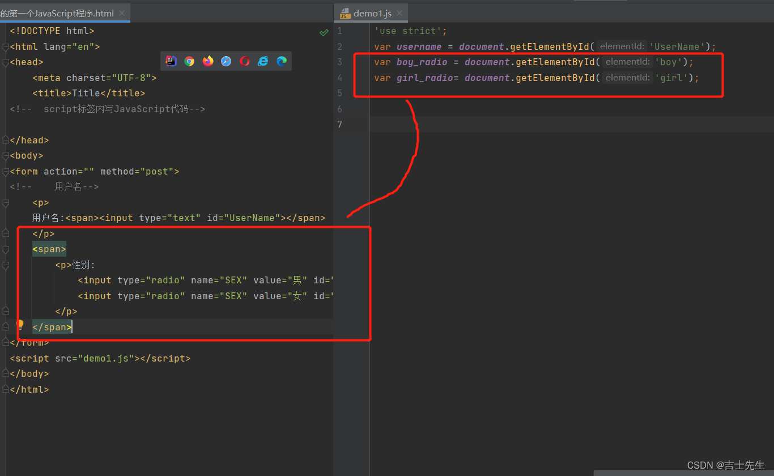Viewport: 774px width, 476px height.
Task: Click the fold marker beside </form>
Action: [x=6, y=342]
